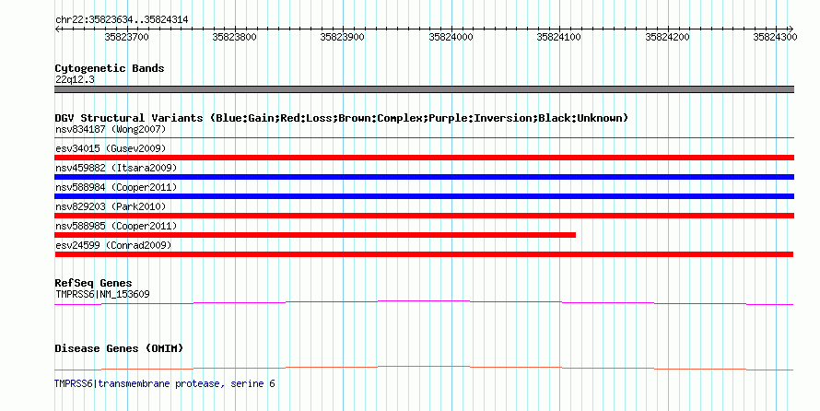Open variant label nsv588985 (Cooper2011)
This screenshot has height=411, width=820.
(x=116, y=226)
